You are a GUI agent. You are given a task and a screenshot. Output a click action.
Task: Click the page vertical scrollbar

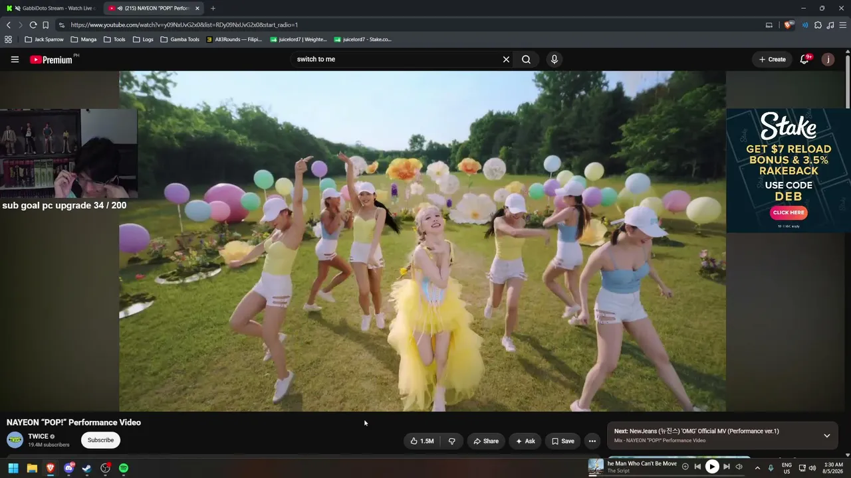click(x=848, y=81)
